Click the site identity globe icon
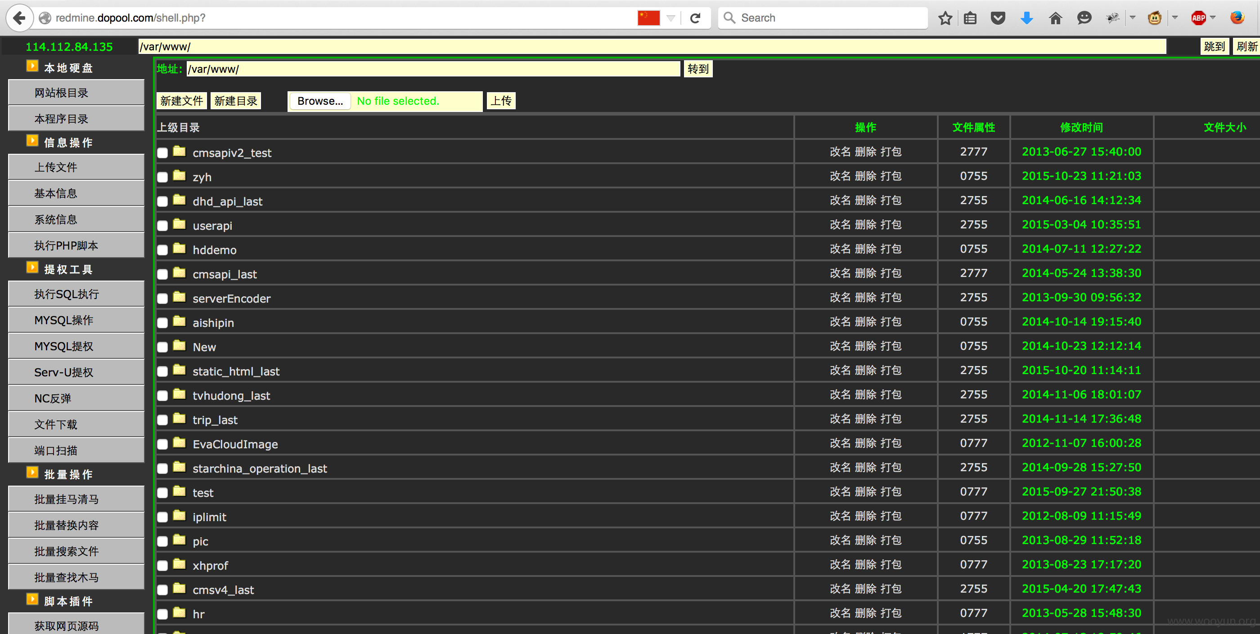Viewport: 1260px width, 634px height. [45, 18]
